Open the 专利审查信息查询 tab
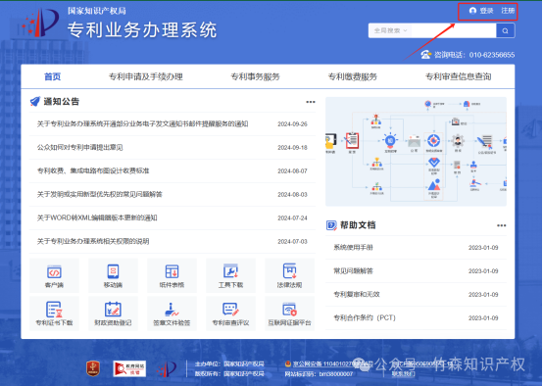The height and width of the screenshot is (386, 543). coord(458,76)
